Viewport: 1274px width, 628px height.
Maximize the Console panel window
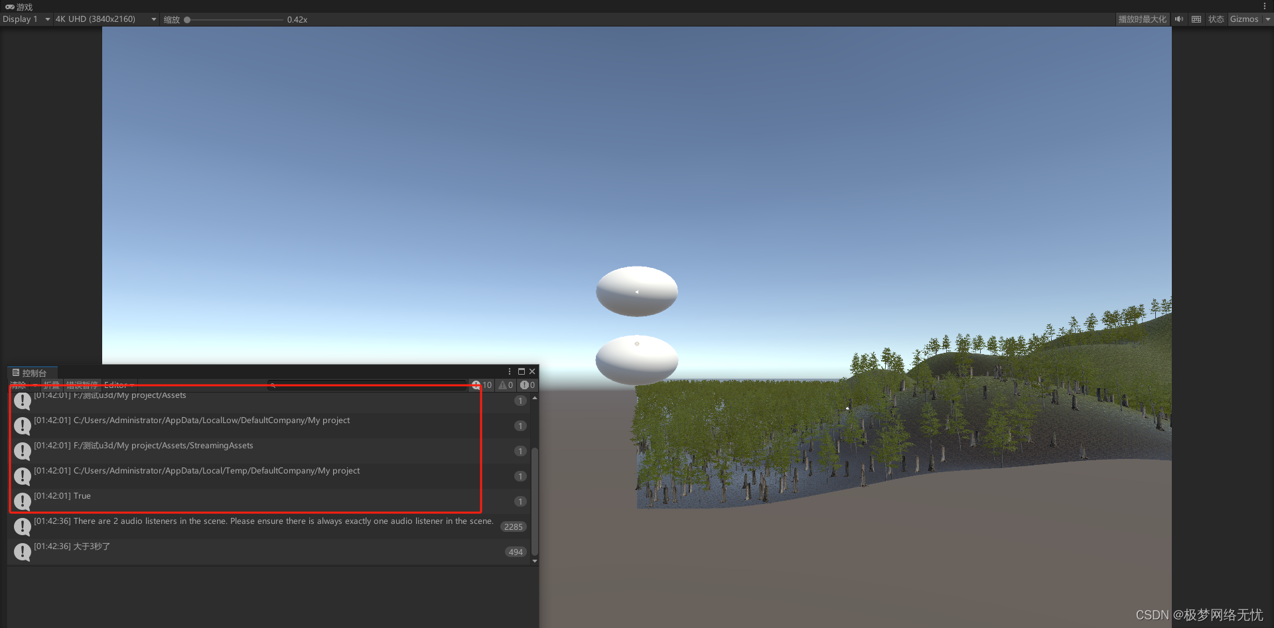[522, 371]
